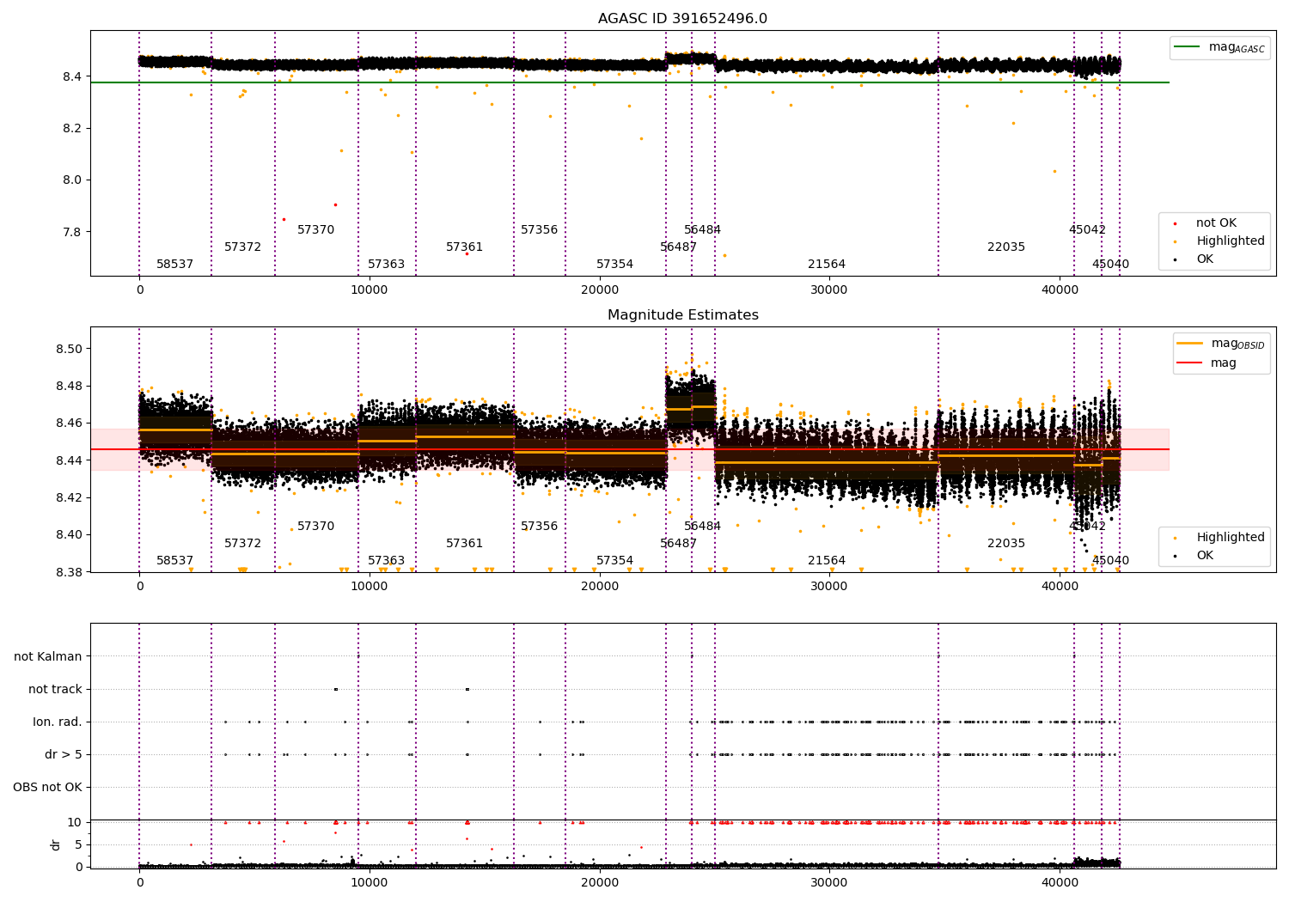Click the 8.48 y-axis tick label
Screen dimensions: 1289x902
(69, 387)
